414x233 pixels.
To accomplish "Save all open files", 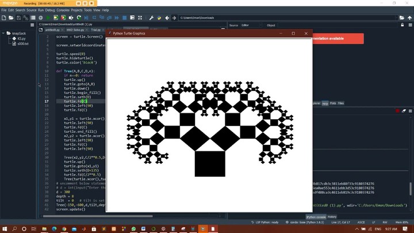I will click(26, 18).
